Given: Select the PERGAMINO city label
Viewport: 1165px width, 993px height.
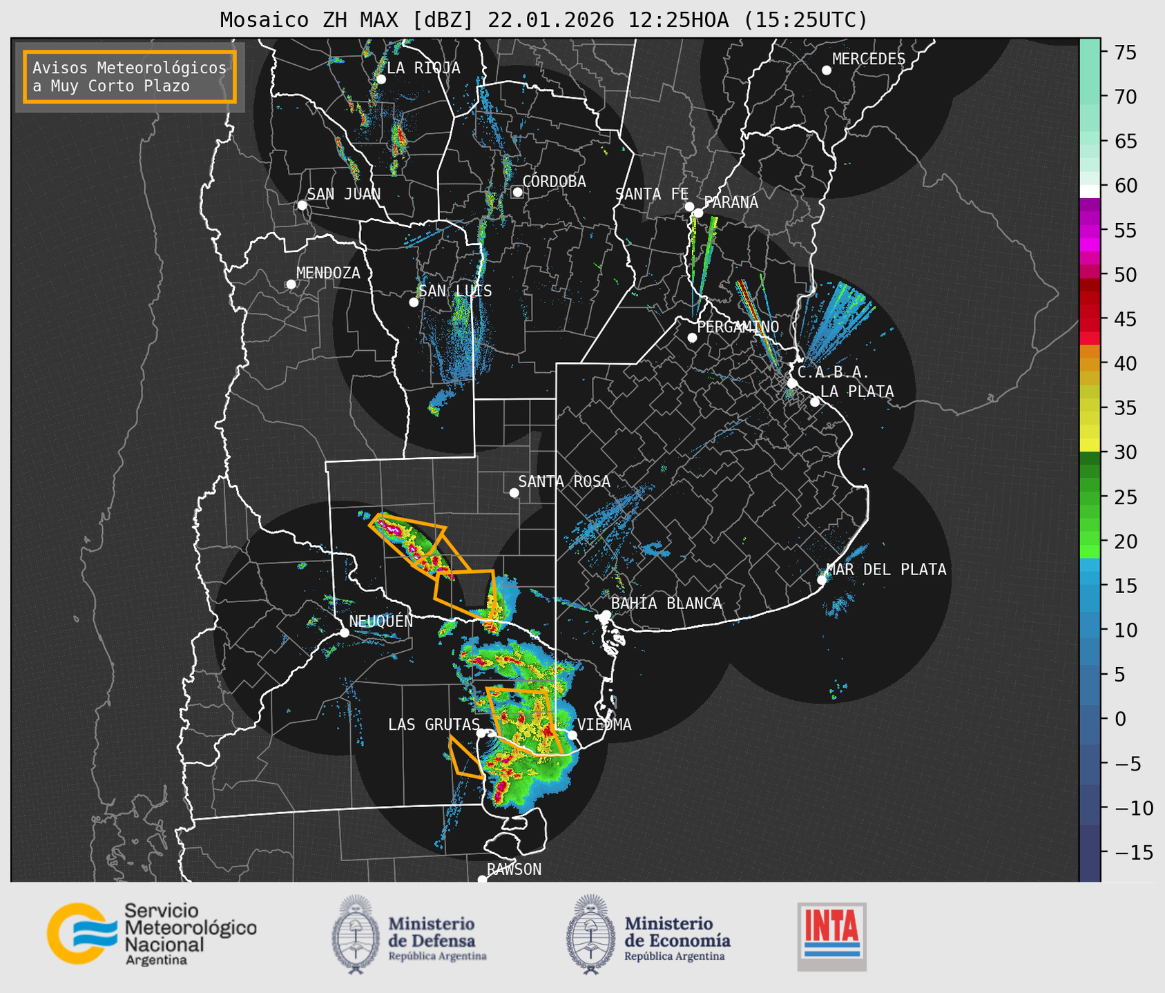Looking at the screenshot, I should [738, 327].
